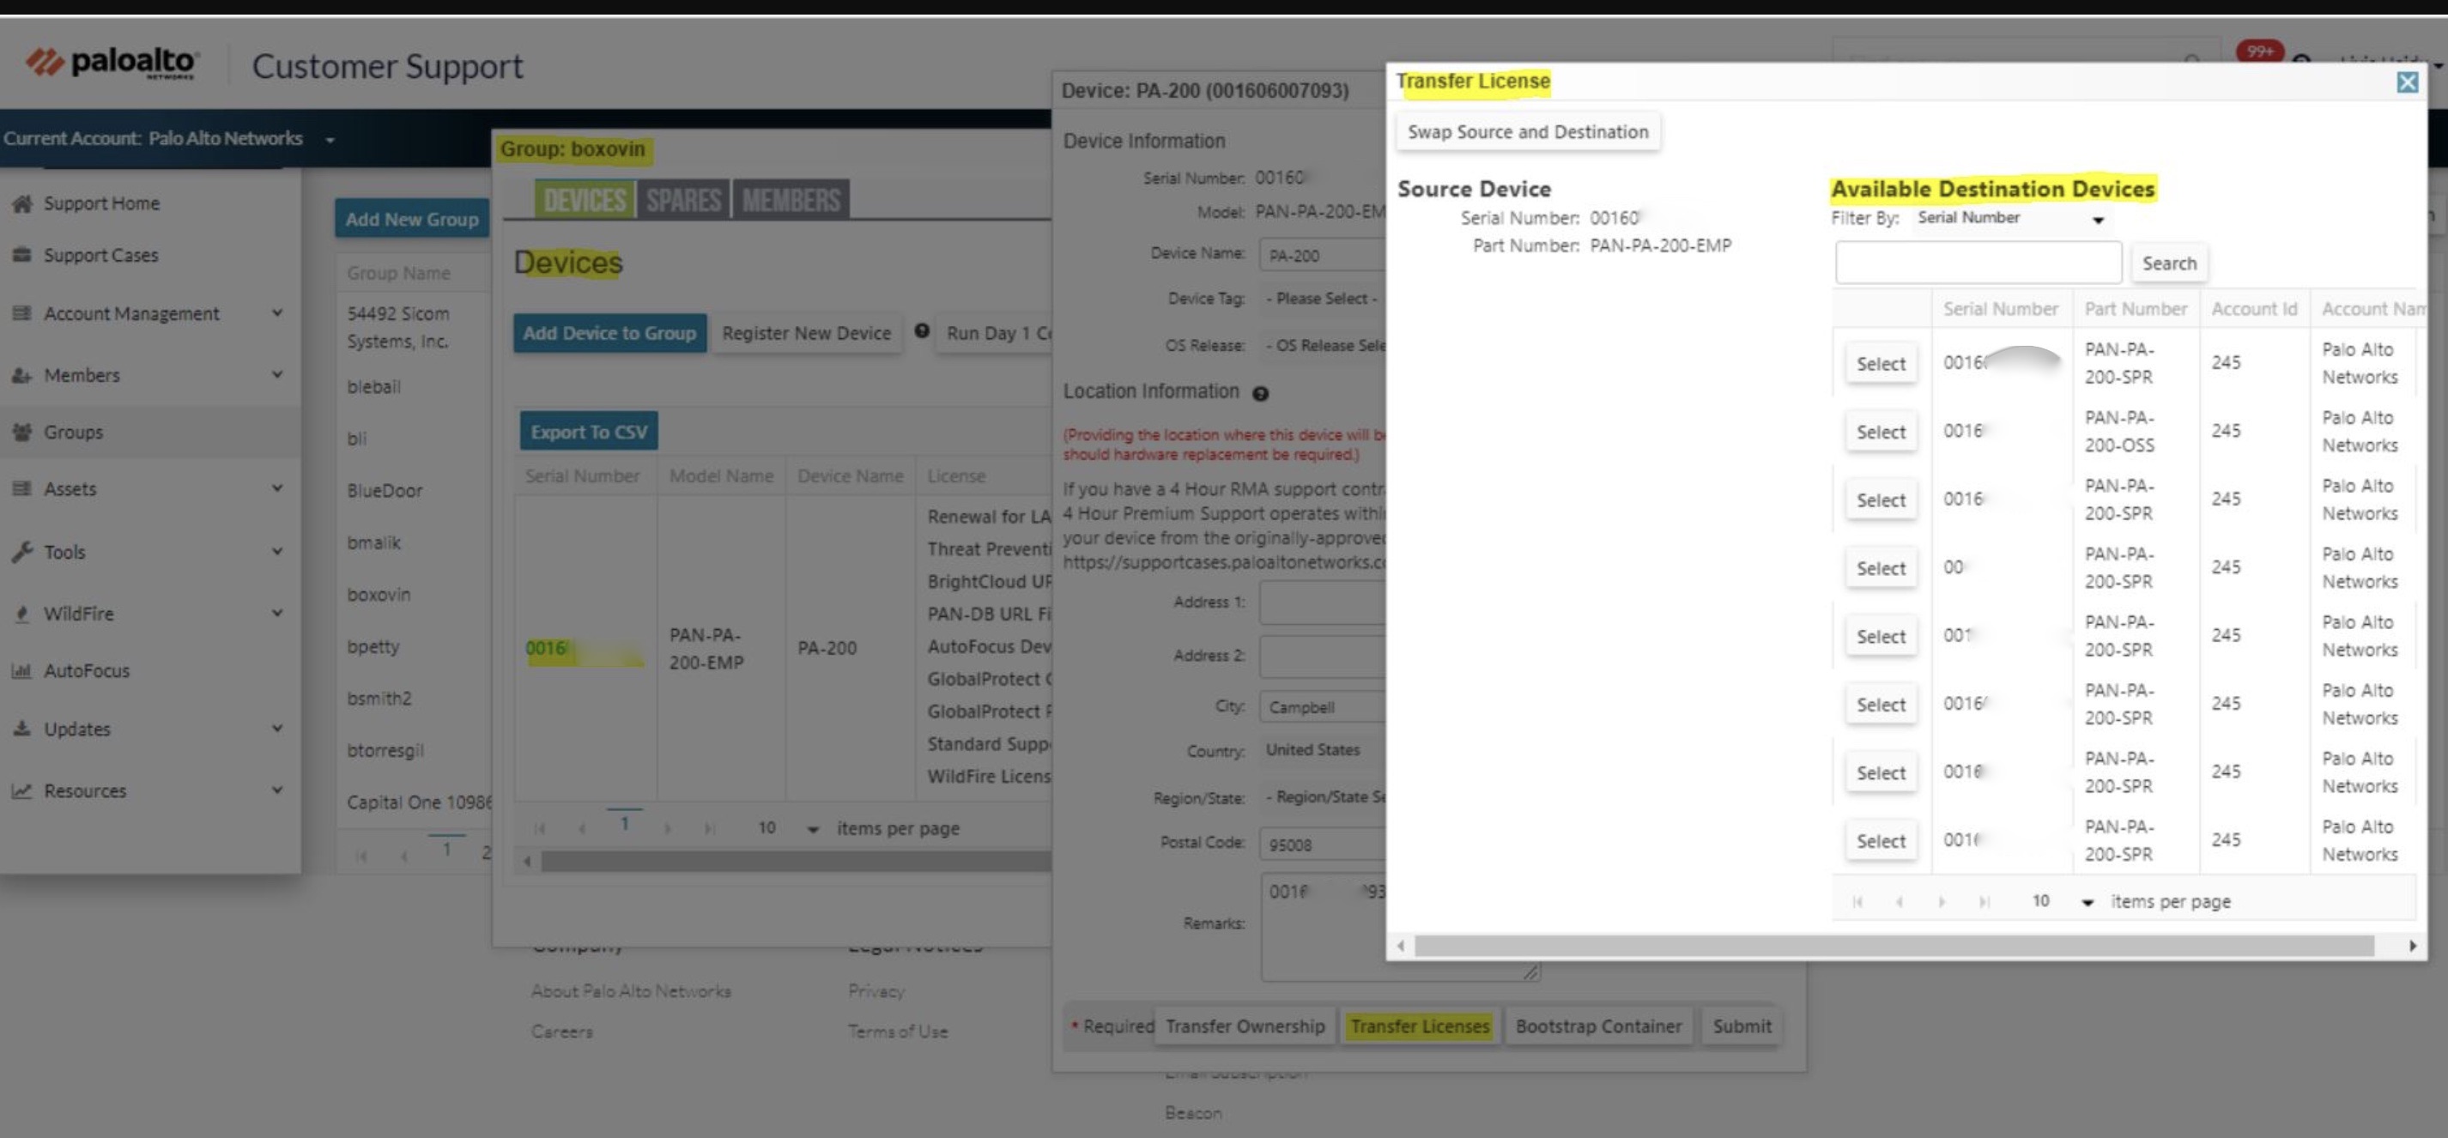Screen dimensions: 2448x1138
Task: Click the Location Information help icon
Action: tap(1260, 393)
